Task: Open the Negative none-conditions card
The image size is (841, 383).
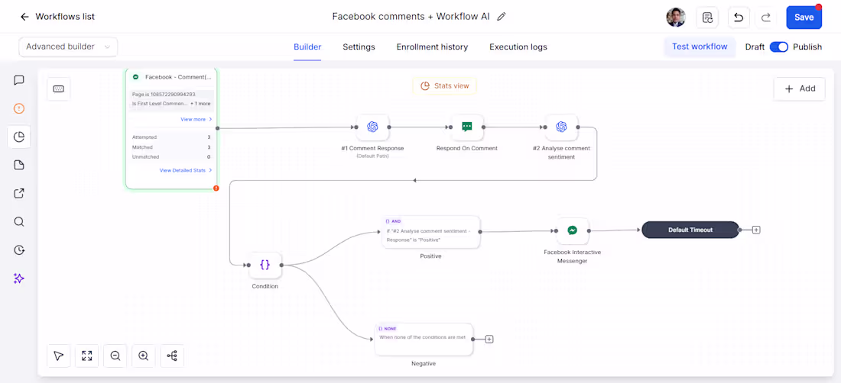Action: pyautogui.click(x=424, y=340)
